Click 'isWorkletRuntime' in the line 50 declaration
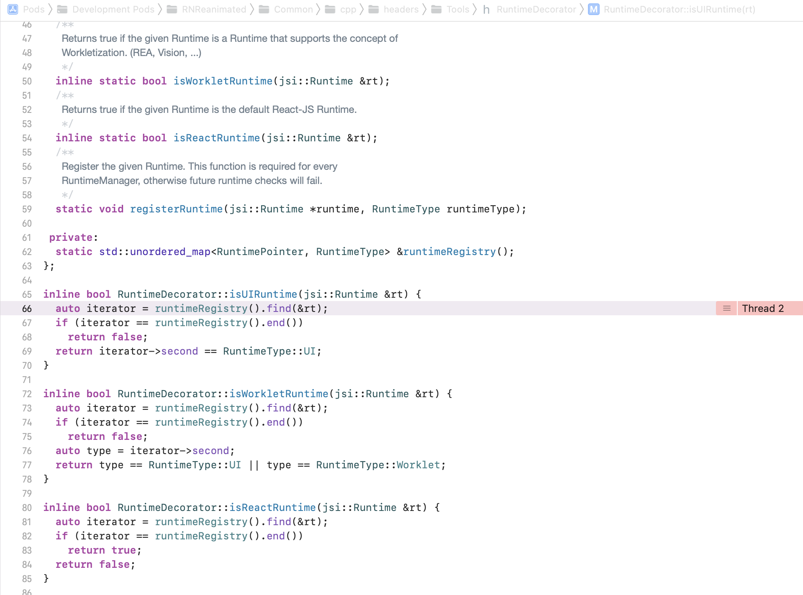This screenshot has width=803, height=595. [x=223, y=81]
